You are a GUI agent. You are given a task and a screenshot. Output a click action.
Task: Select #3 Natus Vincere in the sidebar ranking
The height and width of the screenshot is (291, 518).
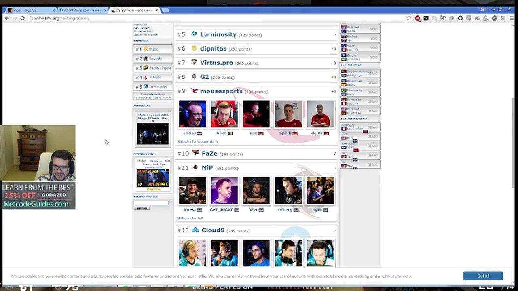(x=153, y=68)
